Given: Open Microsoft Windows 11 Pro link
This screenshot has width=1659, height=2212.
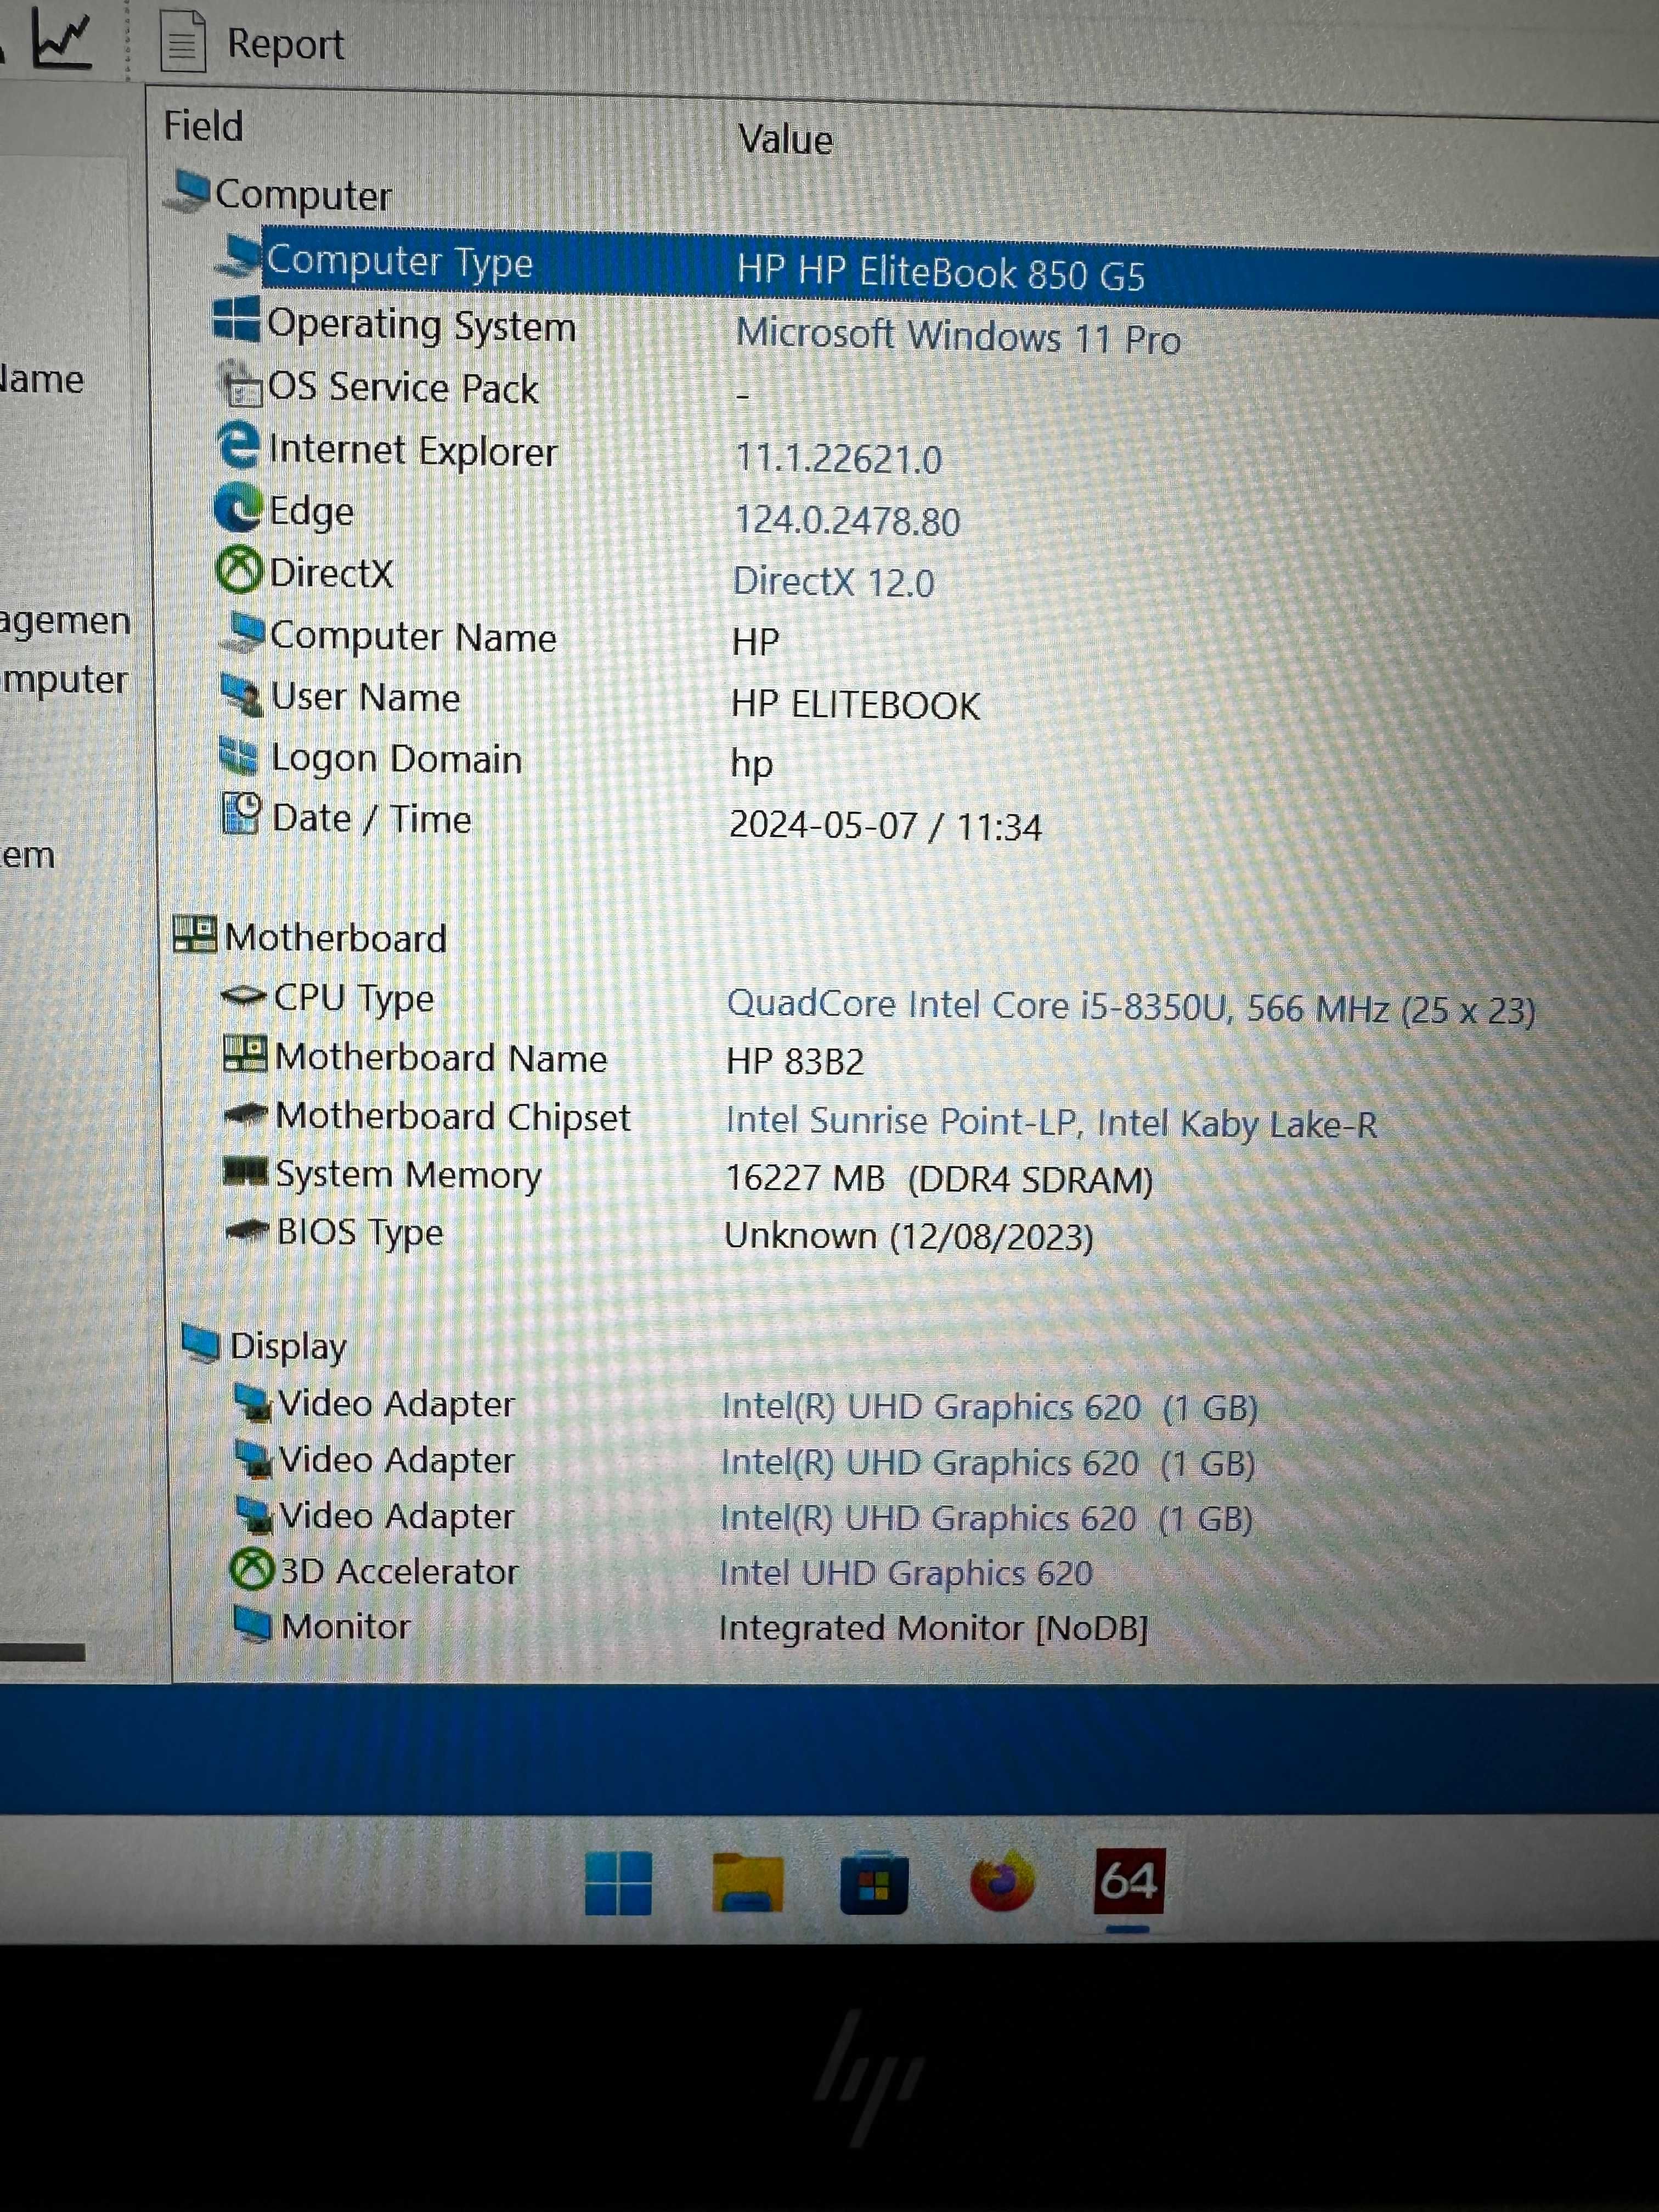Looking at the screenshot, I should tap(958, 336).
